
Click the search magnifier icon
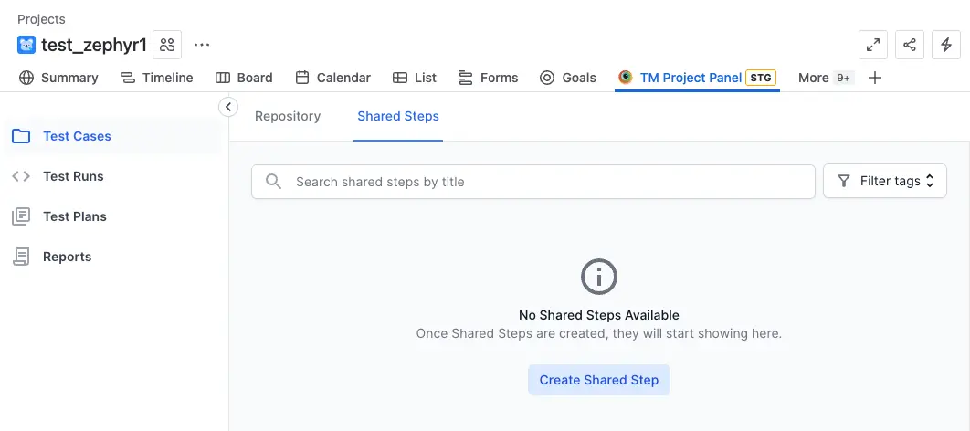[x=273, y=182]
